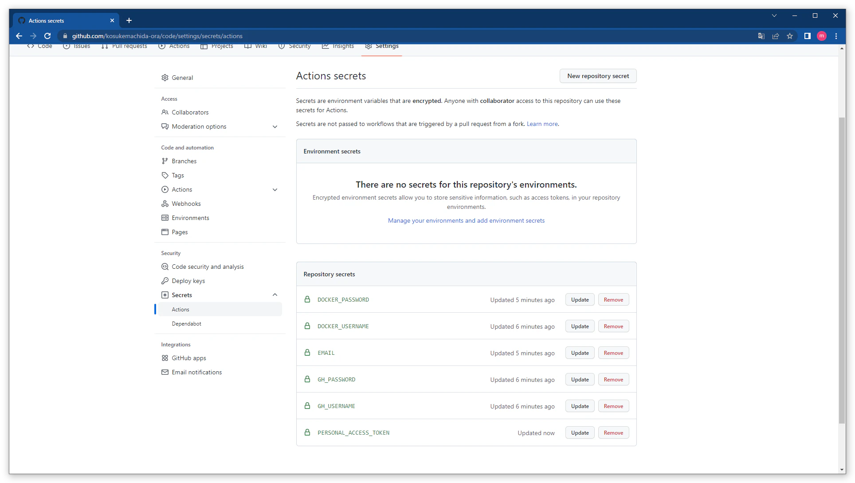The image size is (855, 483).
Task: Open the browser side panel icon
Action: 808,36
